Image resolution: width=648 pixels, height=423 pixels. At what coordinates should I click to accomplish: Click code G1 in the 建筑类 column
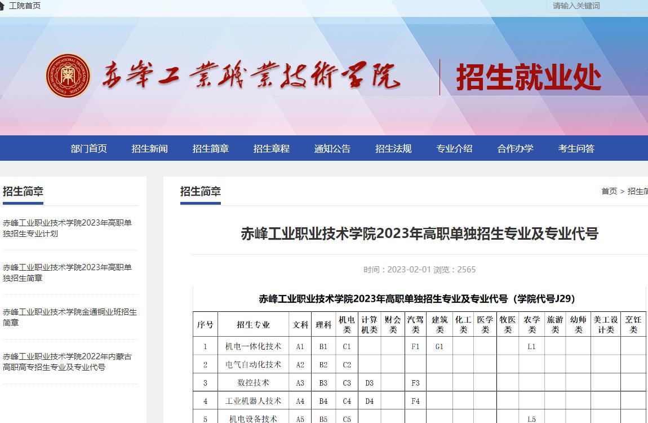tap(440, 346)
